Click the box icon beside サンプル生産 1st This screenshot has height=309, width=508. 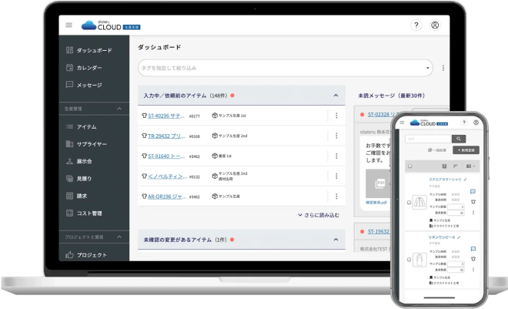(215, 116)
